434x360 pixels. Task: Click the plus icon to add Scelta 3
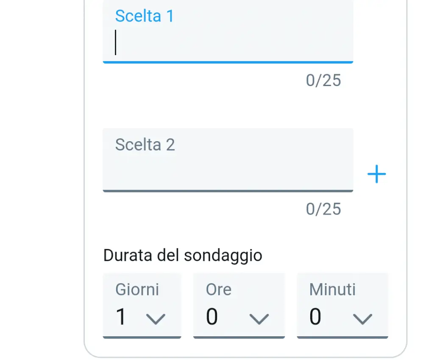pos(376,174)
